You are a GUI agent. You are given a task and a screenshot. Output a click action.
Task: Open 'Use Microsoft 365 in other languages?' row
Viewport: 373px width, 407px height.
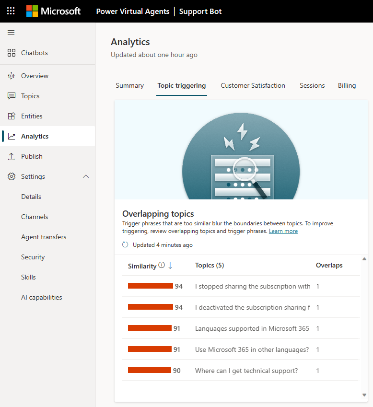tap(241, 349)
